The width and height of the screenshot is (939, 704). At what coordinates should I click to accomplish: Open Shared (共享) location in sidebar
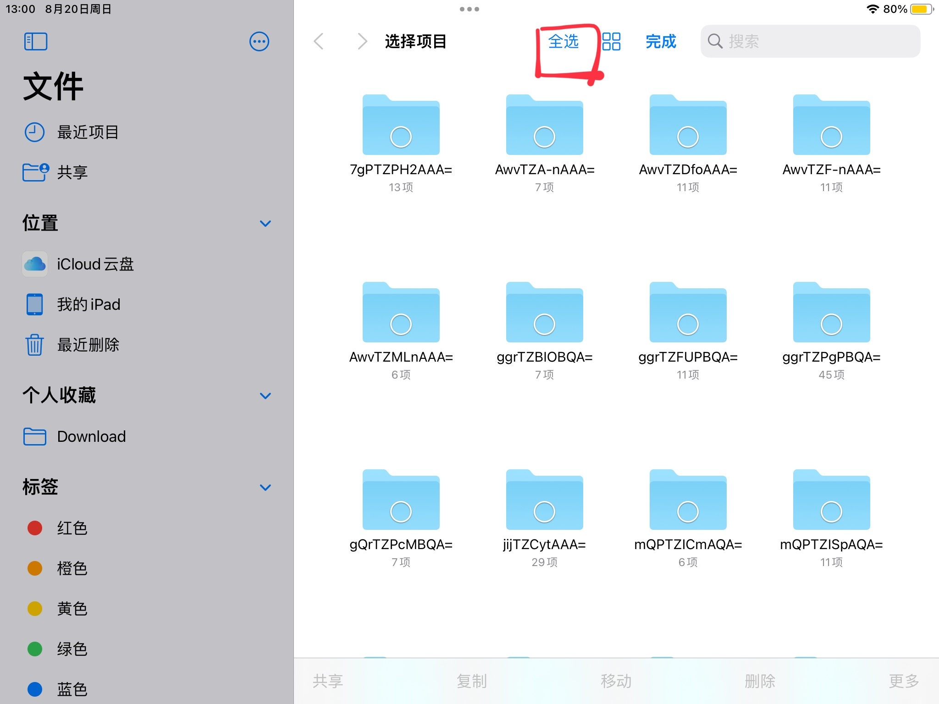55,172
